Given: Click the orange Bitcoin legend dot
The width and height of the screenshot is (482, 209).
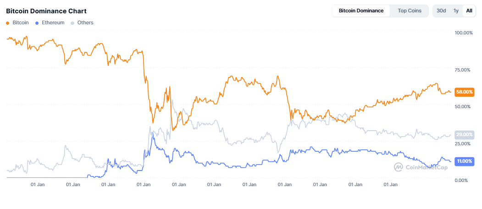Looking at the screenshot, I should point(8,22).
